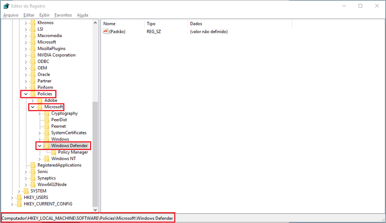Click the Oracle folder icon
This screenshot has height=223, width=386.
click(33, 74)
